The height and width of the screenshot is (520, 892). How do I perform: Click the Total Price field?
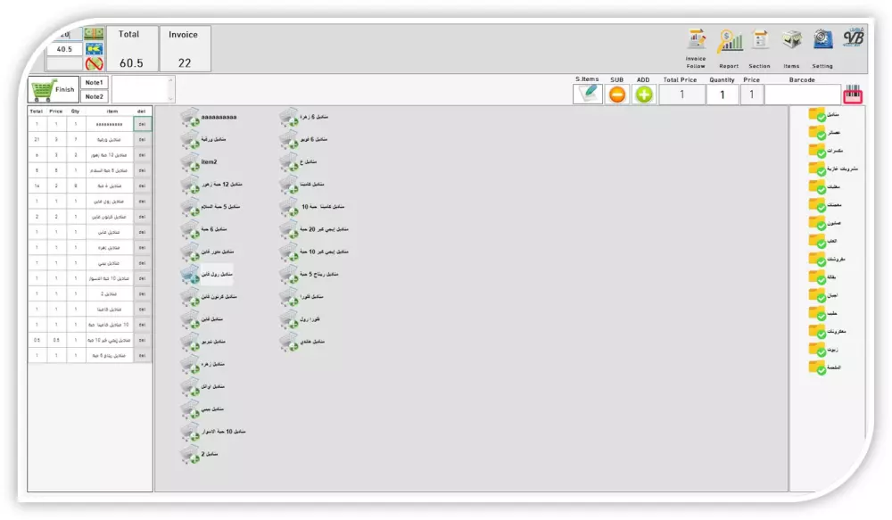point(681,95)
